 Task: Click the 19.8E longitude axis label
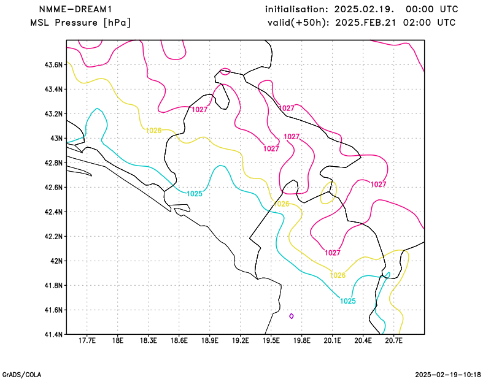(x=302, y=340)
